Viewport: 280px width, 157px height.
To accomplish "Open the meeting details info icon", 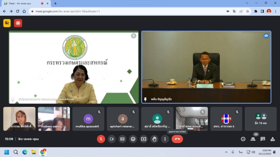I will (243, 139).
